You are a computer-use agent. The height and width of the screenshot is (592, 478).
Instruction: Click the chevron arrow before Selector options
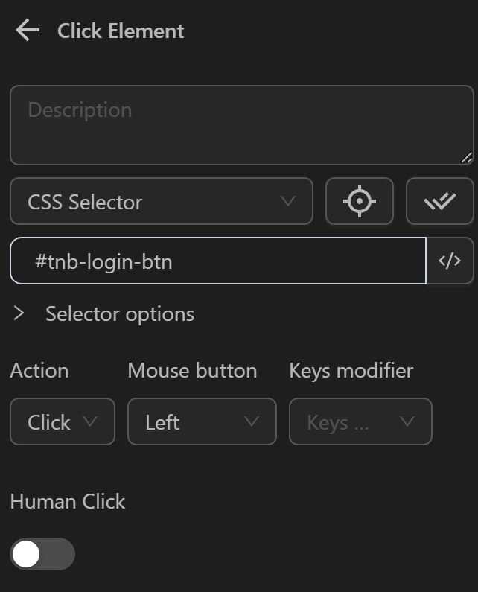[x=19, y=313]
